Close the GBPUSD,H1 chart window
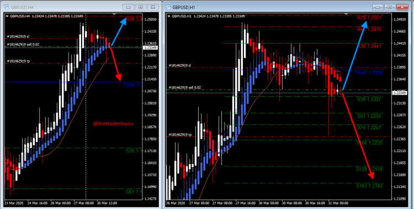 (x=402, y=7)
